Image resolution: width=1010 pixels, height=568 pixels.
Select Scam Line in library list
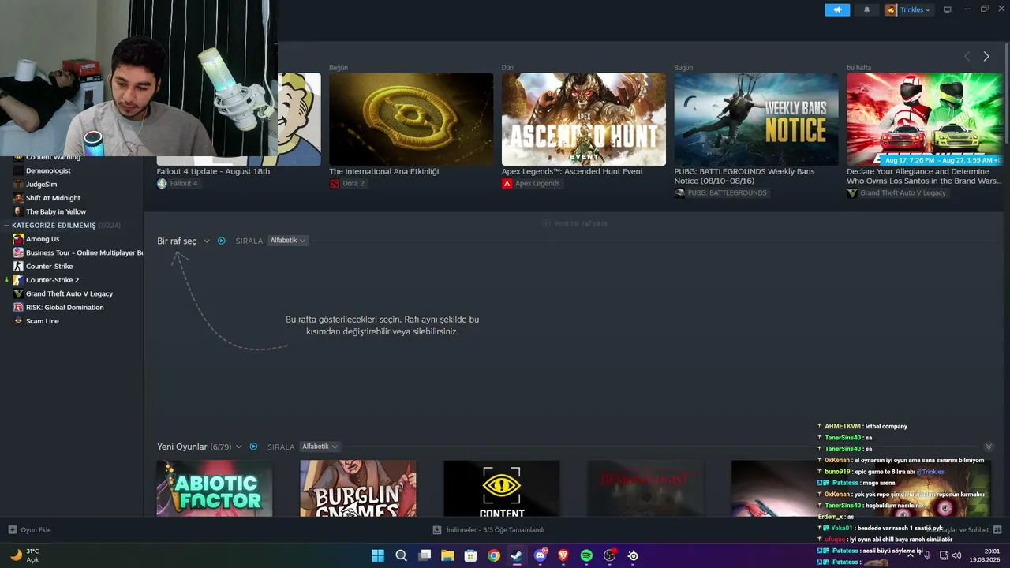[42, 321]
